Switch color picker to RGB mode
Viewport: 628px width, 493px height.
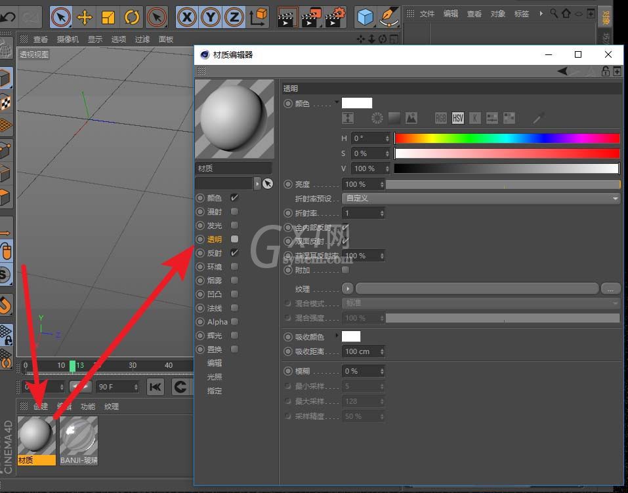click(x=440, y=118)
